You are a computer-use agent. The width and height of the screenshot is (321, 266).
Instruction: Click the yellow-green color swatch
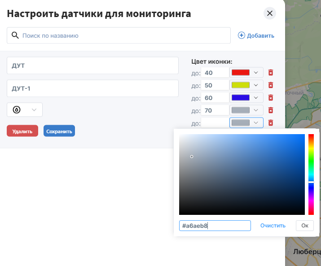[241, 85]
